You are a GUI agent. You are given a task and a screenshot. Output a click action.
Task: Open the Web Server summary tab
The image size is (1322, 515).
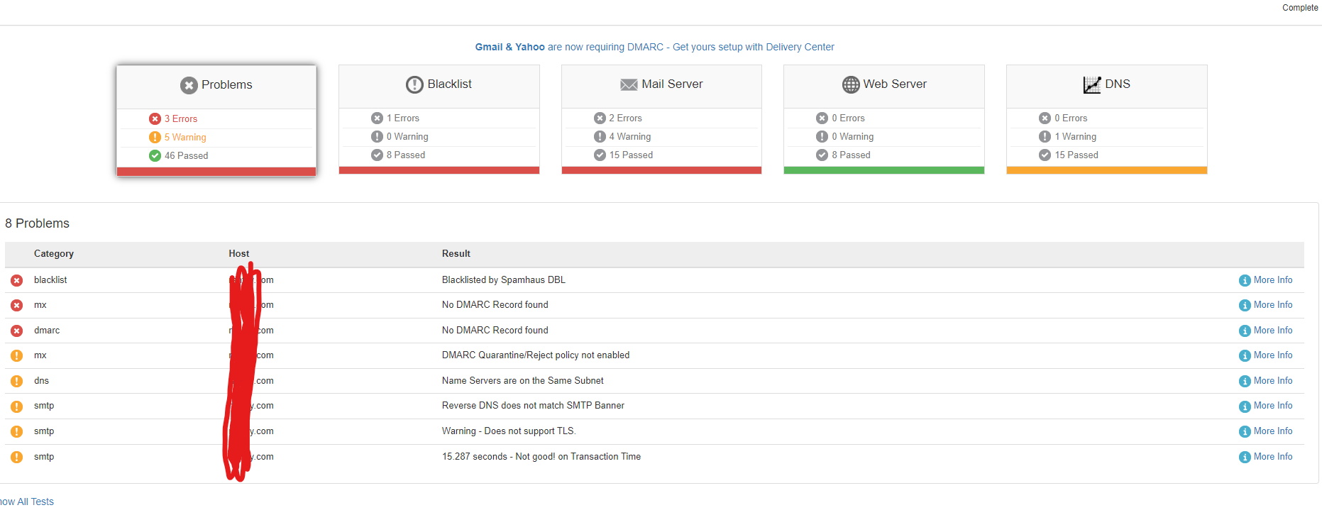point(884,119)
